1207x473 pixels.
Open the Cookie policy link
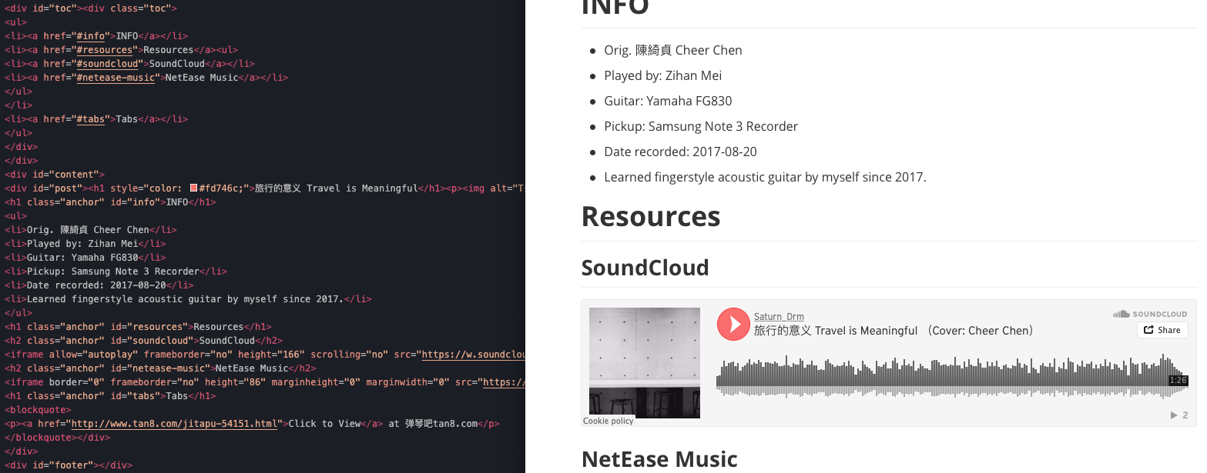coord(608,421)
